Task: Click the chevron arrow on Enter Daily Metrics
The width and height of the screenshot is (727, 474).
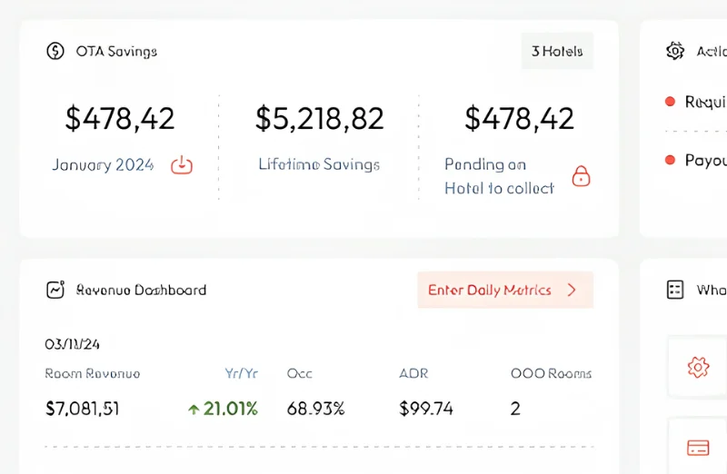Action: [x=572, y=291]
